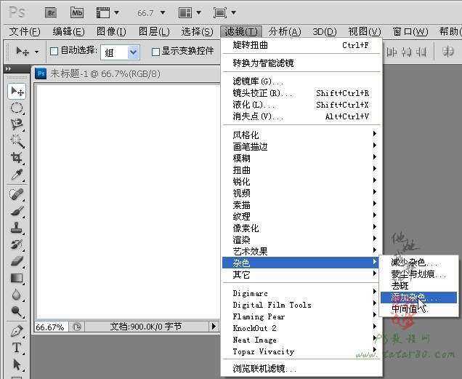Click Browse Filters Online (浏览联机滤镜)
This screenshot has height=379, width=462.
pos(301,368)
